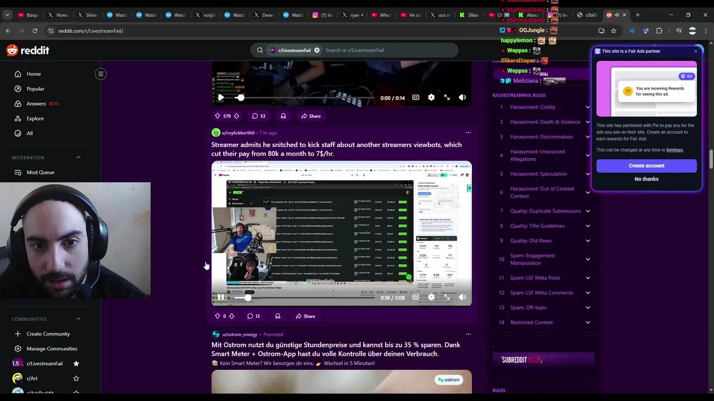The width and height of the screenshot is (714, 401).
Task: Open the kick staff viewbots post title
Action: 336,149
